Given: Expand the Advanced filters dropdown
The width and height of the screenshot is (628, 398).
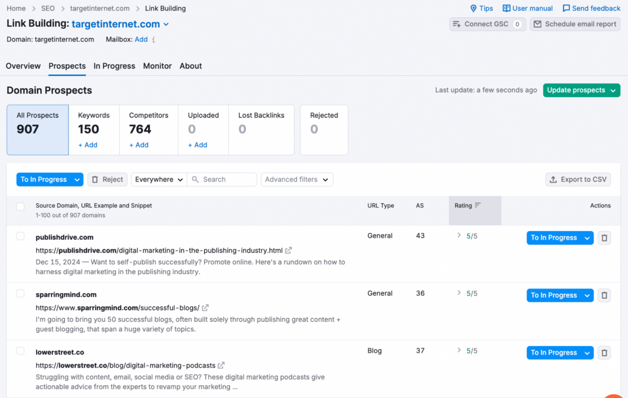Looking at the screenshot, I should [297, 179].
